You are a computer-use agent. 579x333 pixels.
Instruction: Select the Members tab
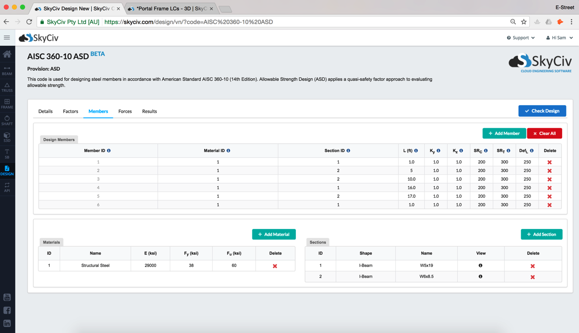coord(98,111)
